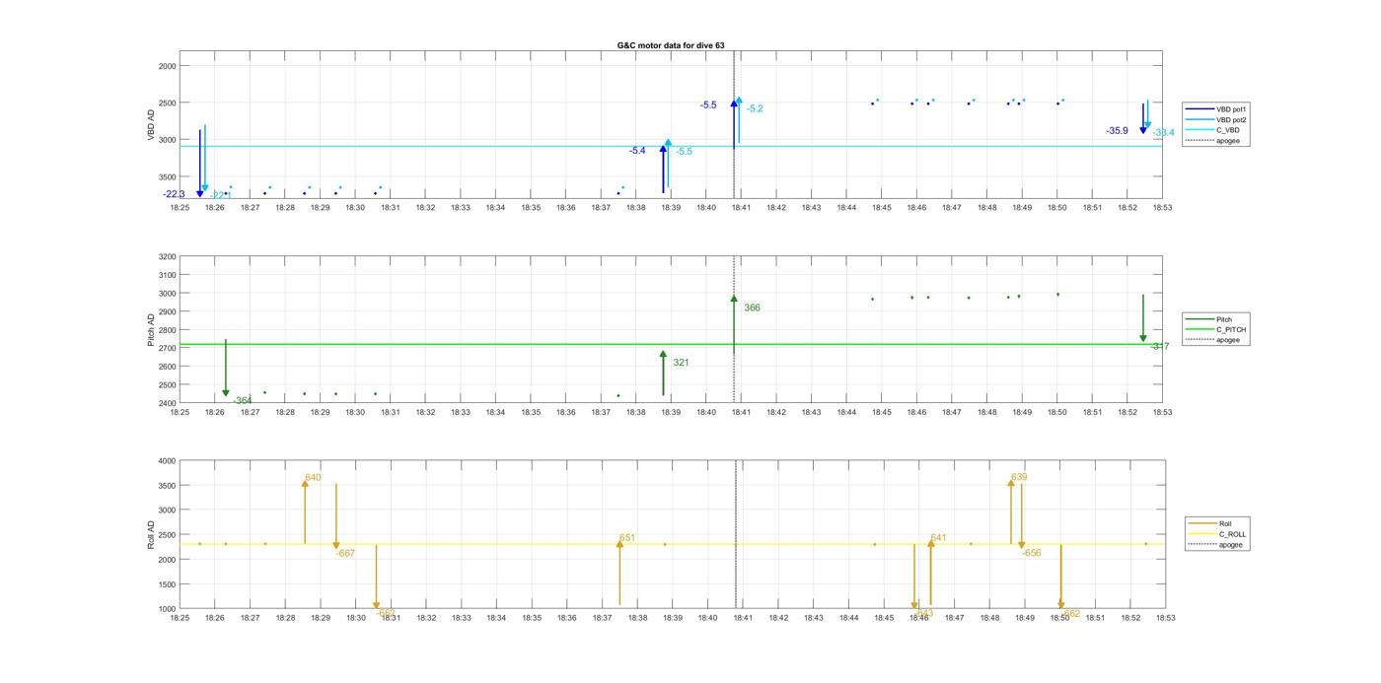Image resolution: width=1381 pixels, height=683 pixels.
Task: Click the '-667' roll data label
Action: tap(344, 554)
